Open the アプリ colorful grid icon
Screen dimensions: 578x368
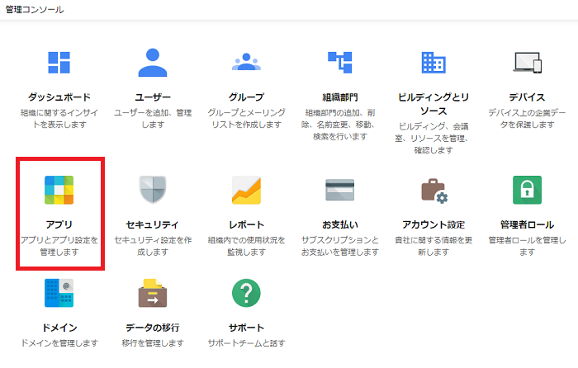point(59,190)
